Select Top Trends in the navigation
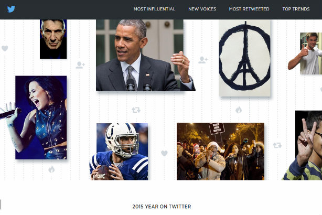The width and height of the screenshot is (322, 215). (x=296, y=9)
